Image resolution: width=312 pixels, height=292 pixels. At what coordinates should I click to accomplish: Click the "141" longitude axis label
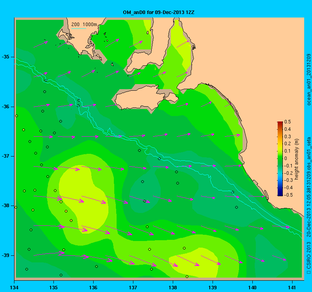pyautogui.click(x=292, y=287)
